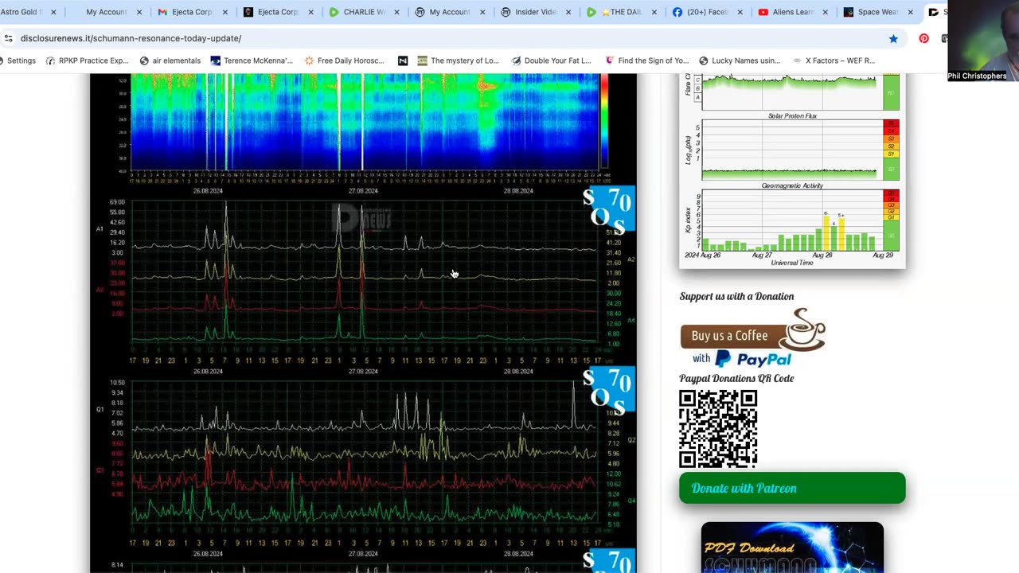Click the coffee cup icon
This screenshot has height=573, width=1019.
(x=802, y=329)
